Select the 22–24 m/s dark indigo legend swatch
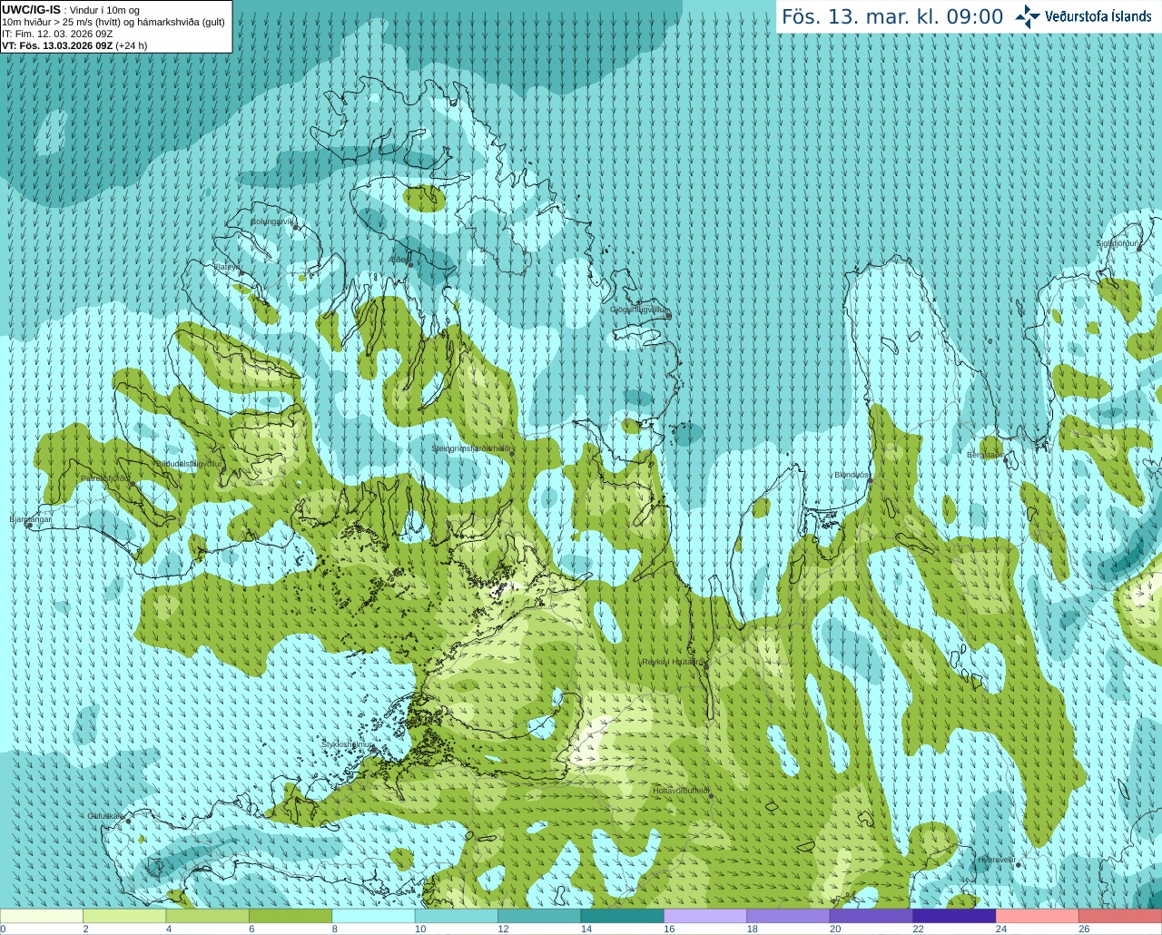The height and width of the screenshot is (935, 1162). pos(955,916)
